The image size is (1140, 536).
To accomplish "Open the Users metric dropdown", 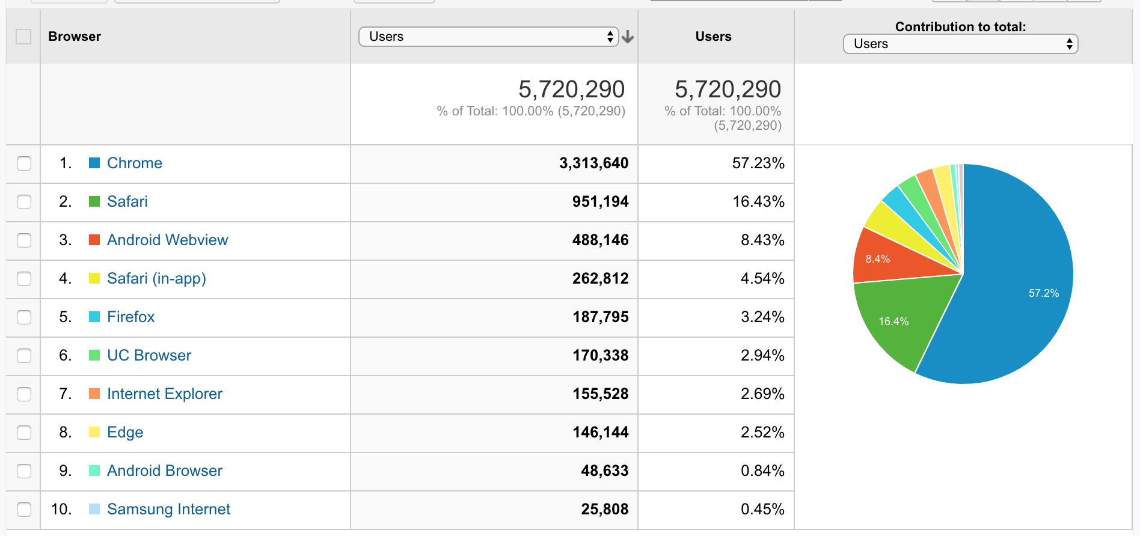I will coord(488,37).
